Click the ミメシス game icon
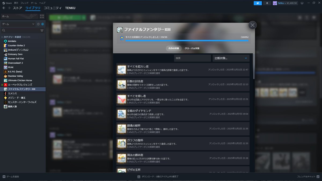This screenshot has width=322, height=181. coord(5,93)
